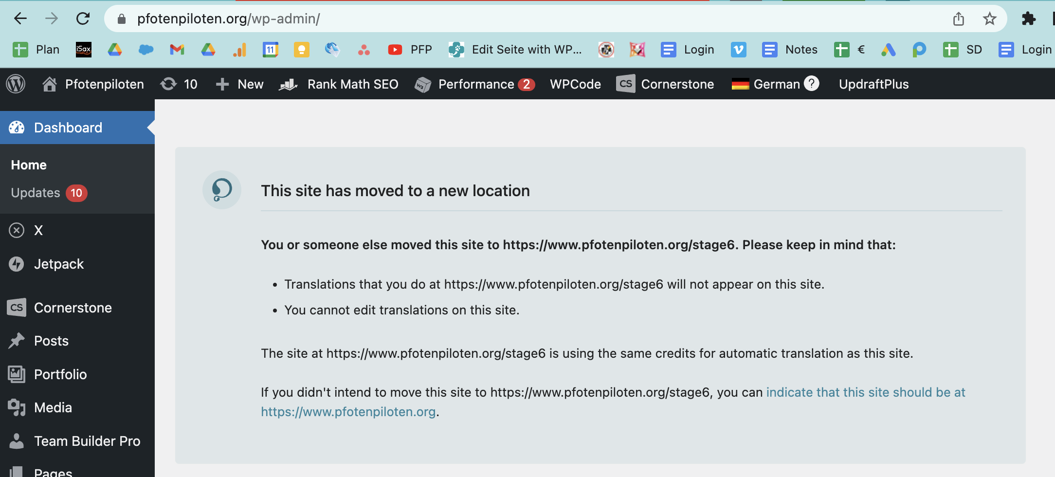Open the PFP YouTube bookmark

tap(410, 50)
